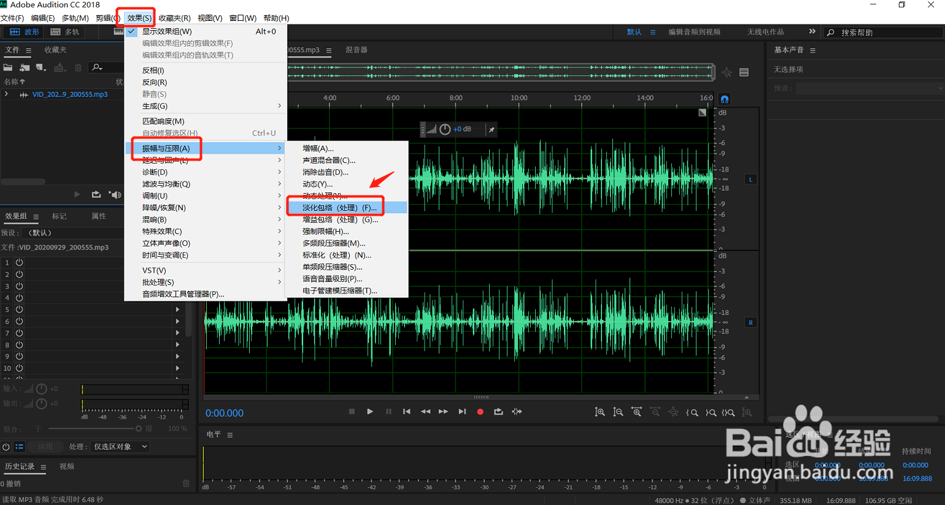
Task: Toggle auto-play speaker icon in Files panel
Action: tap(115, 194)
